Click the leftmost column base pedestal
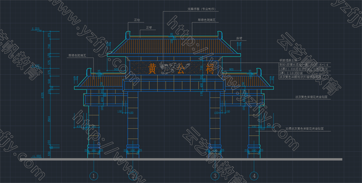Image resolution: width=362 pixels, height=183 pixels. 93,151
